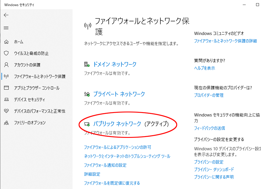
Task: Click the Windows コミュニティのビデオ heading
Action: [219, 34]
